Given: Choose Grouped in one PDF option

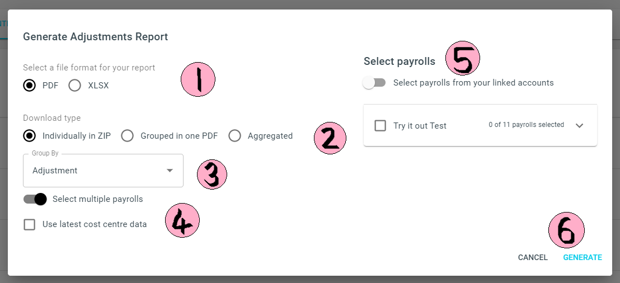Looking at the screenshot, I should tap(128, 136).
